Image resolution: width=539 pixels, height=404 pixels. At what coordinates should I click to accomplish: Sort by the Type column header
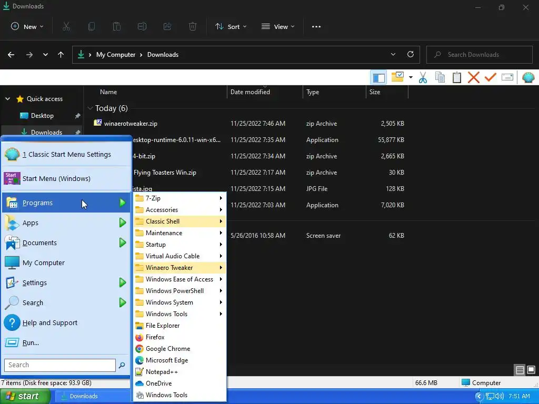tap(313, 92)
